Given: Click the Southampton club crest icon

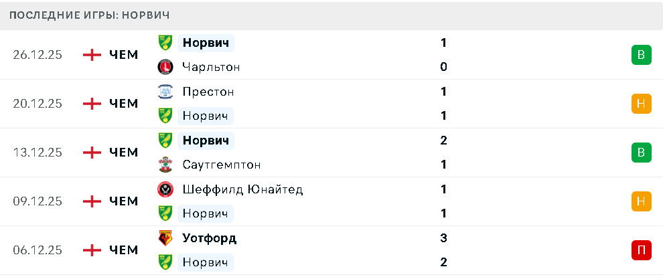Looking at the screenshot, I should tap(165, 165).
